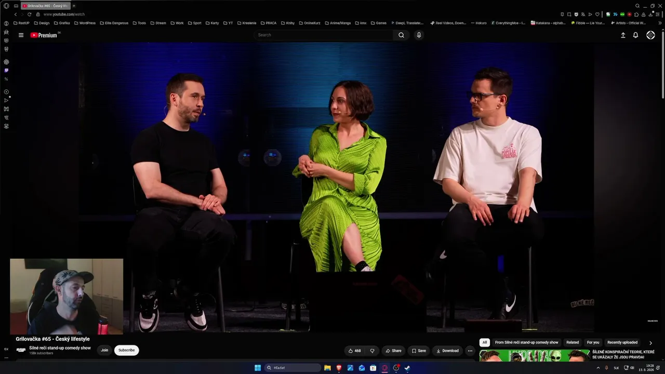The image size is (665, 374).
Task: Open File Explorer from the taskbar
Action: click(327, 368)
